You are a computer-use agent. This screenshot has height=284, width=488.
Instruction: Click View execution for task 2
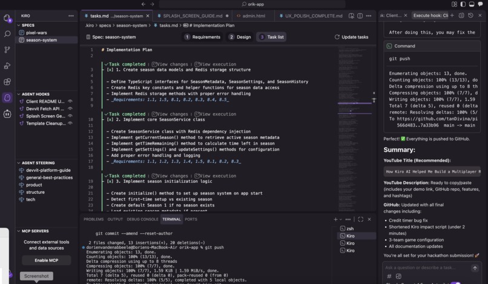pos(215,114)
